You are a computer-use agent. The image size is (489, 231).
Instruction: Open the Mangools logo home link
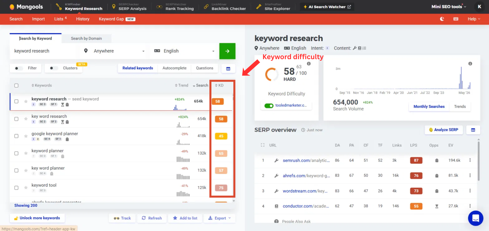click(26, 7)
